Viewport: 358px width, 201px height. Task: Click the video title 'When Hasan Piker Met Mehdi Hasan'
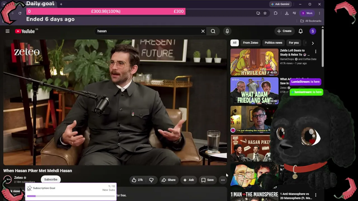pyautogui.click(x=37, y=171)
